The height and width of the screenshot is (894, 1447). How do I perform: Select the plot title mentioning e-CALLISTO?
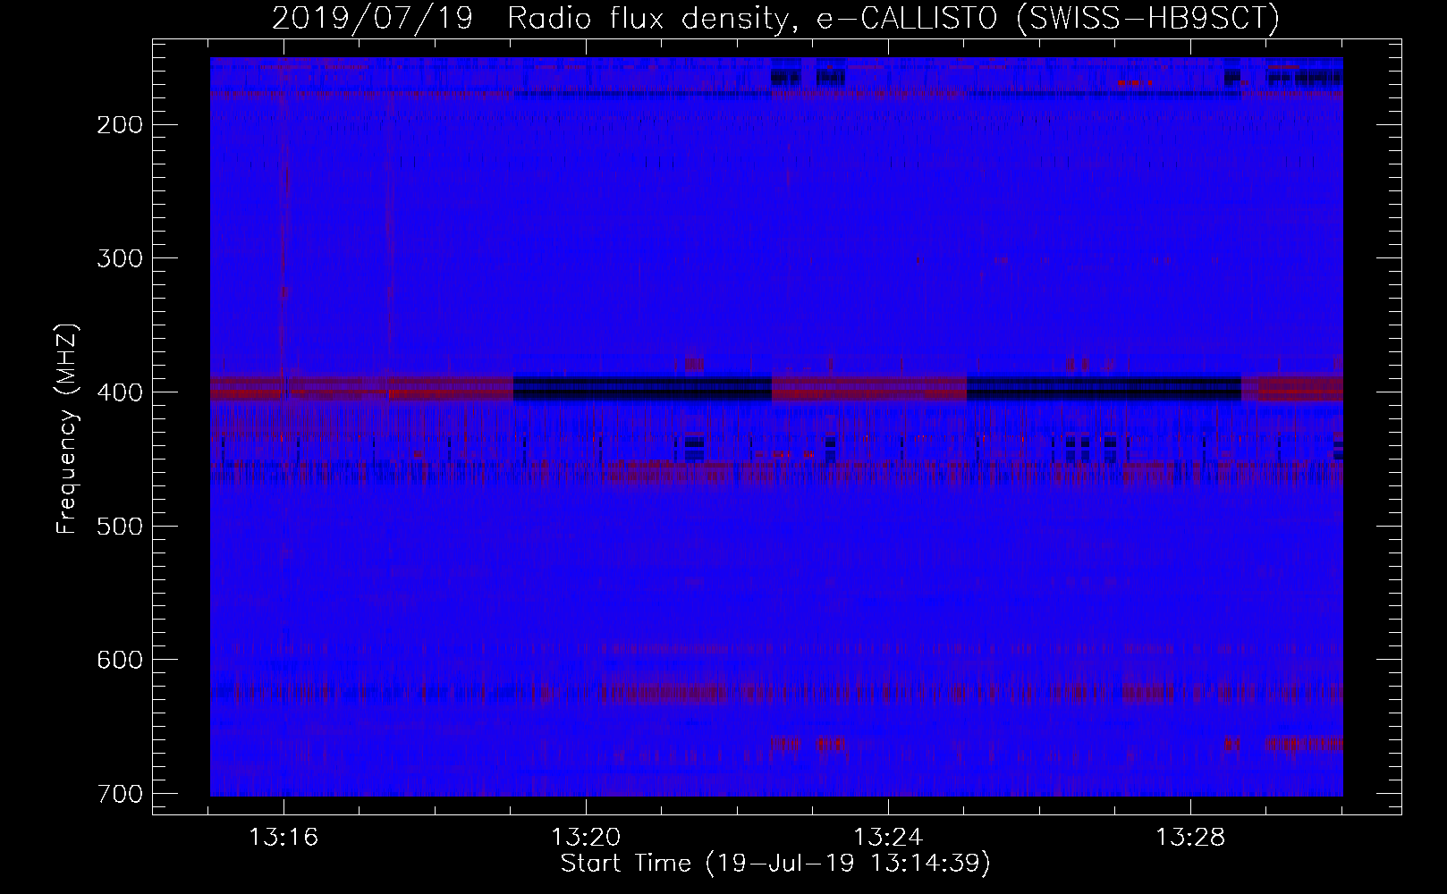click(x=775, y=18)
